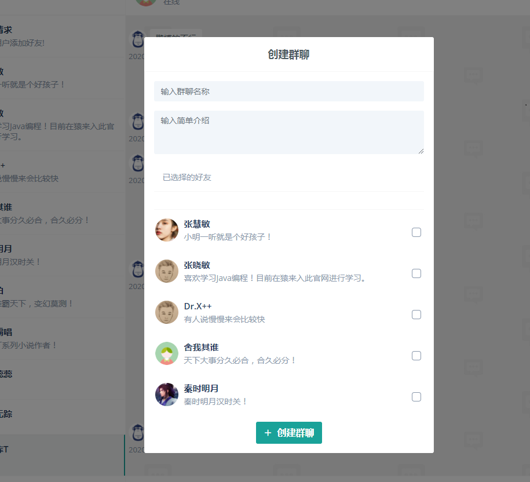The width and height of the screenshot is (530, 482).
Task: Check the box for 张慧敏
Action: tap(416, 232)
